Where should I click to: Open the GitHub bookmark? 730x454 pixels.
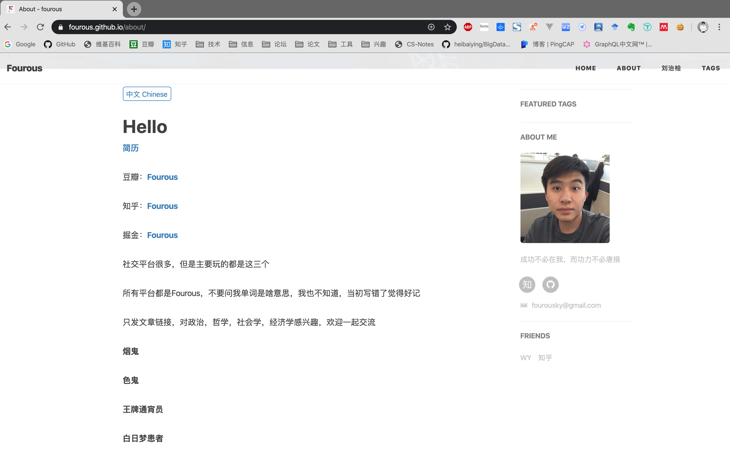[x=60, y=44]
